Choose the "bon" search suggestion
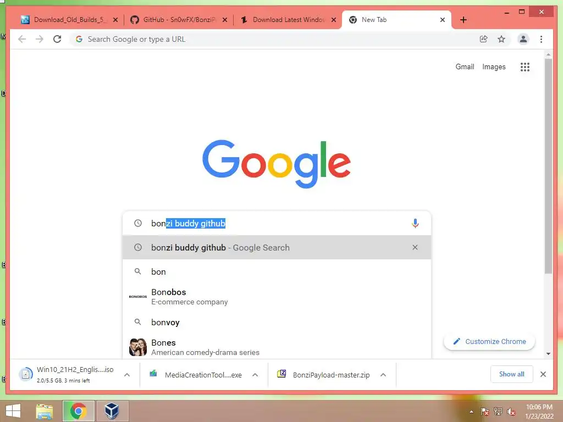The image size is (563, 422). [277, 271]
